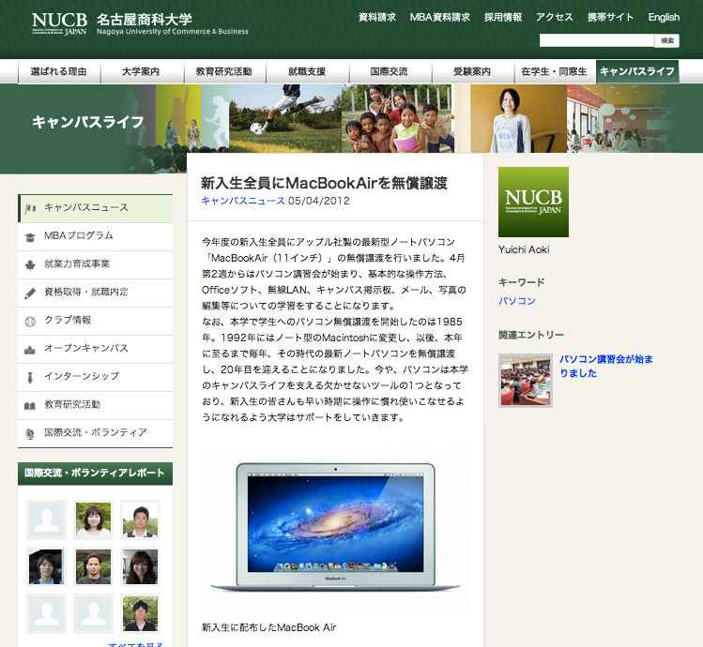This screenshot has width=703, height=647.
Task: Open 国際交流 navigation tab
Action: coord(390,71)
